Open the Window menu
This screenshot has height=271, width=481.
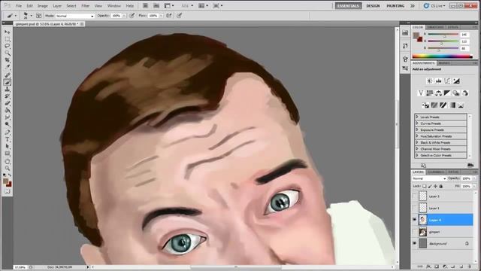pyautogui.click(x=113, y=6)
